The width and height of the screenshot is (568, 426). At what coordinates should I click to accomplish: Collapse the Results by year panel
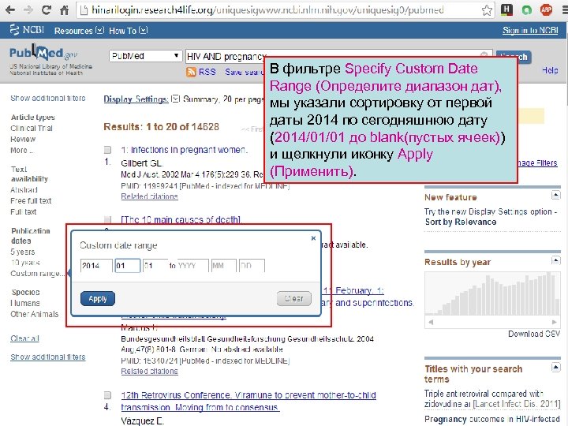pos(555,260)
